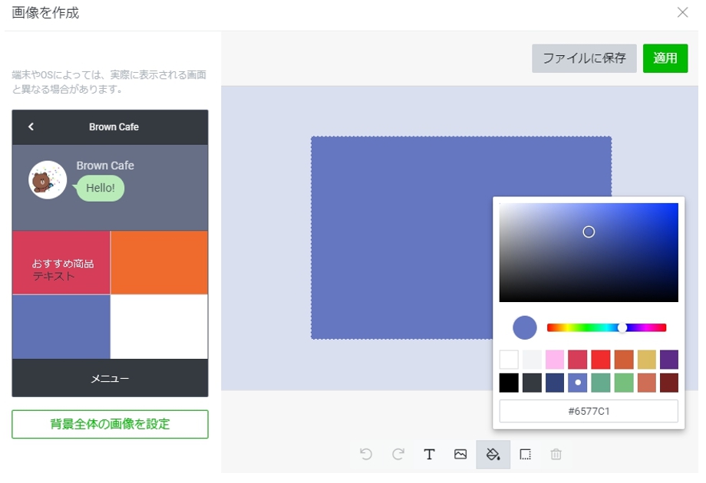
Task: Pick the black color swatch
Action: coord(509,383)
